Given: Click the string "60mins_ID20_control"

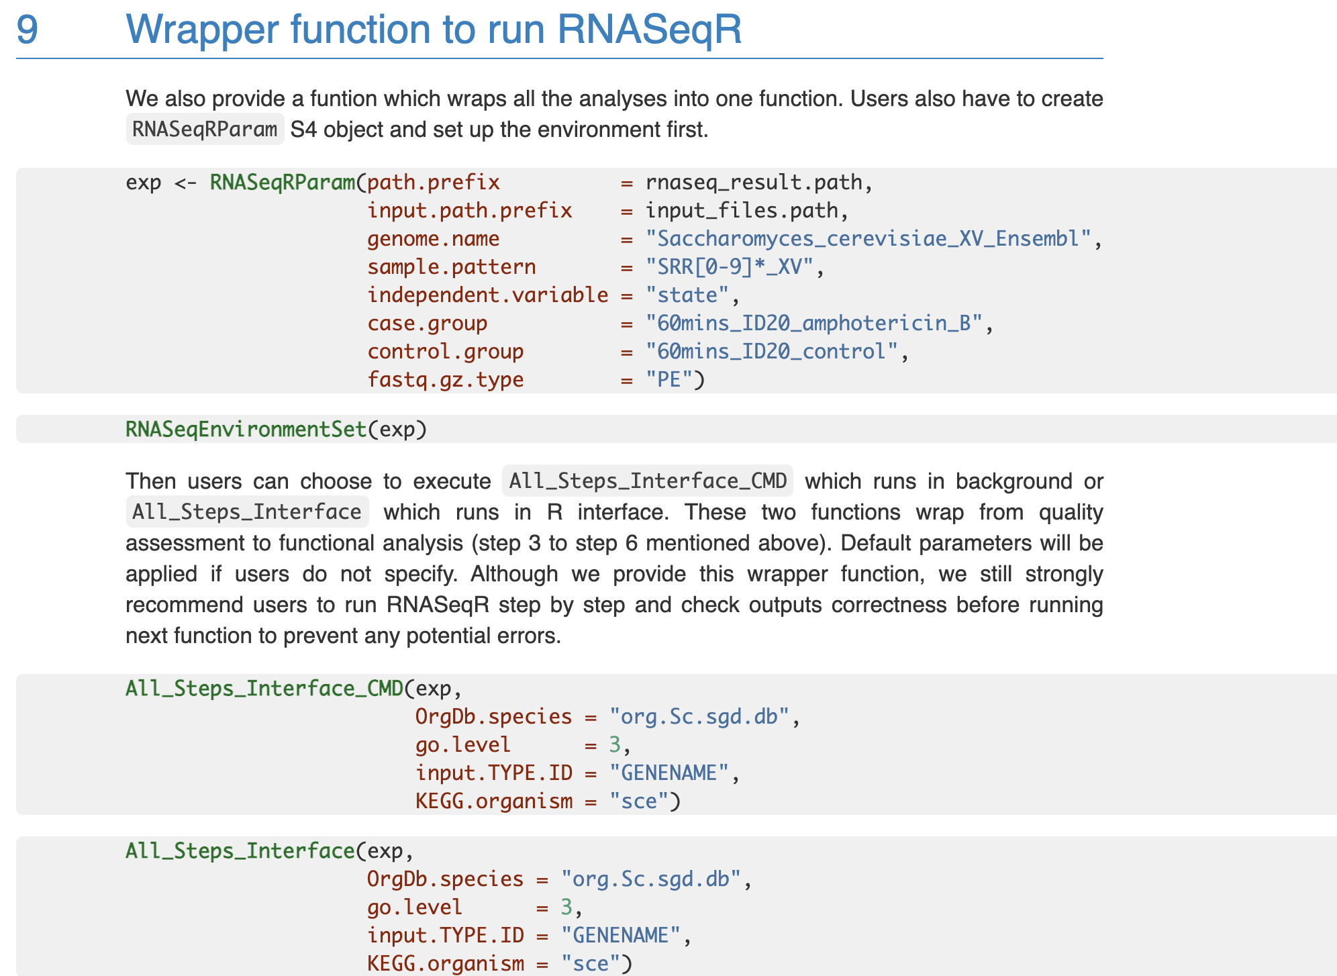Looking at the screenshot, I should pos(772,352).
